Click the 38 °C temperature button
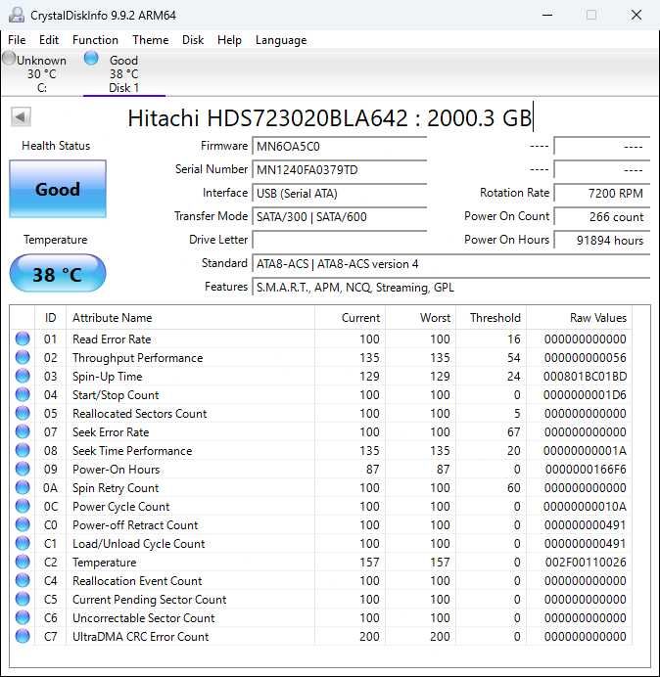The height and width of the screenshot is (677, 660). (58, 274)
